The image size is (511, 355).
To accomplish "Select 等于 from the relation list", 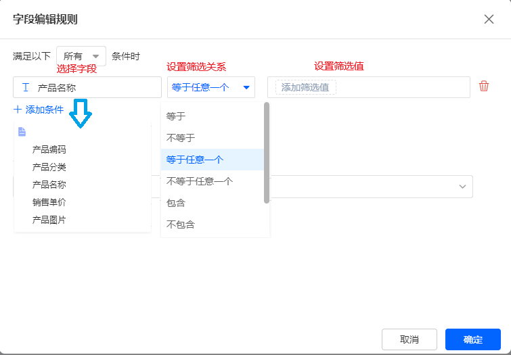I will 176,116.
